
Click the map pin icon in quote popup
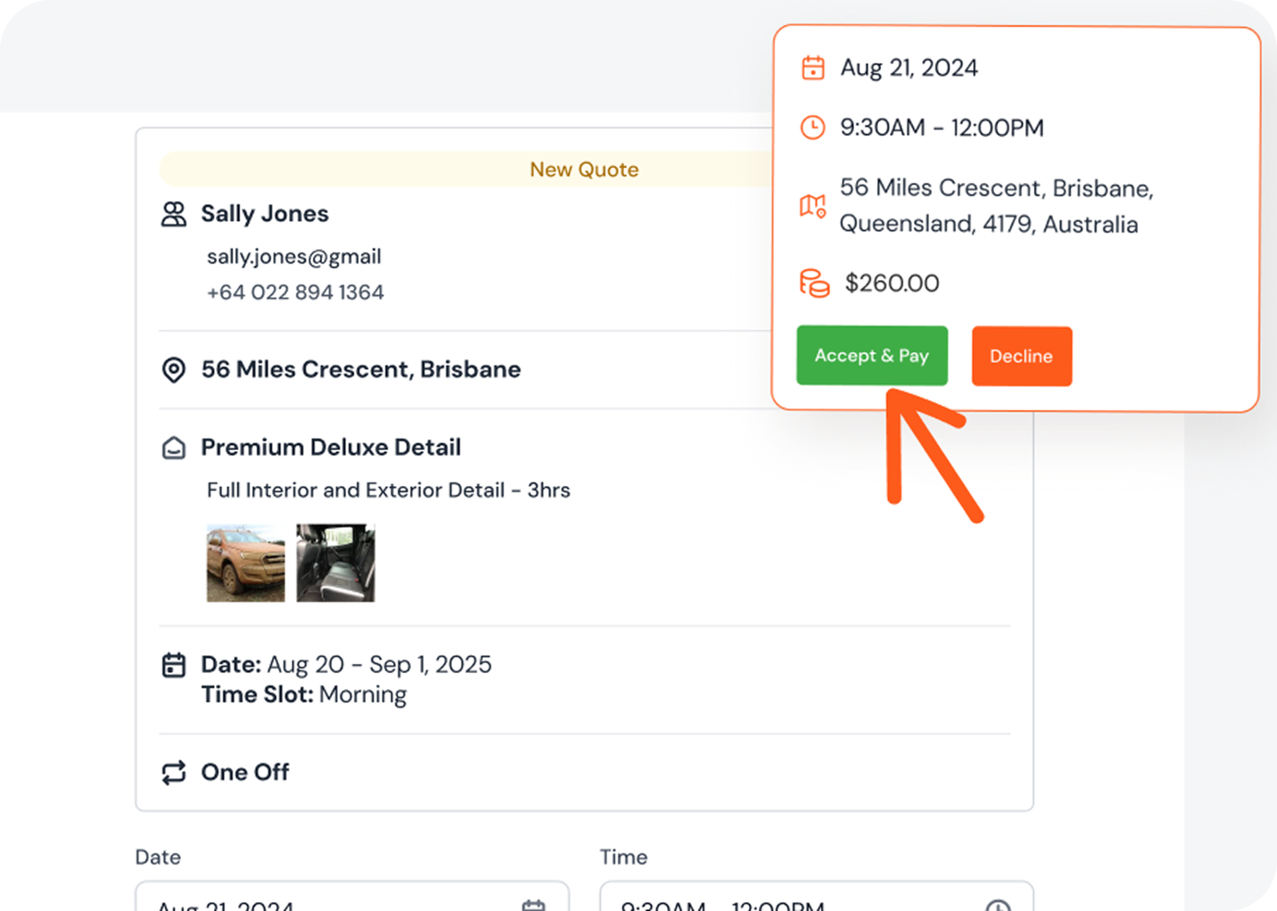[x=813, y=206]
